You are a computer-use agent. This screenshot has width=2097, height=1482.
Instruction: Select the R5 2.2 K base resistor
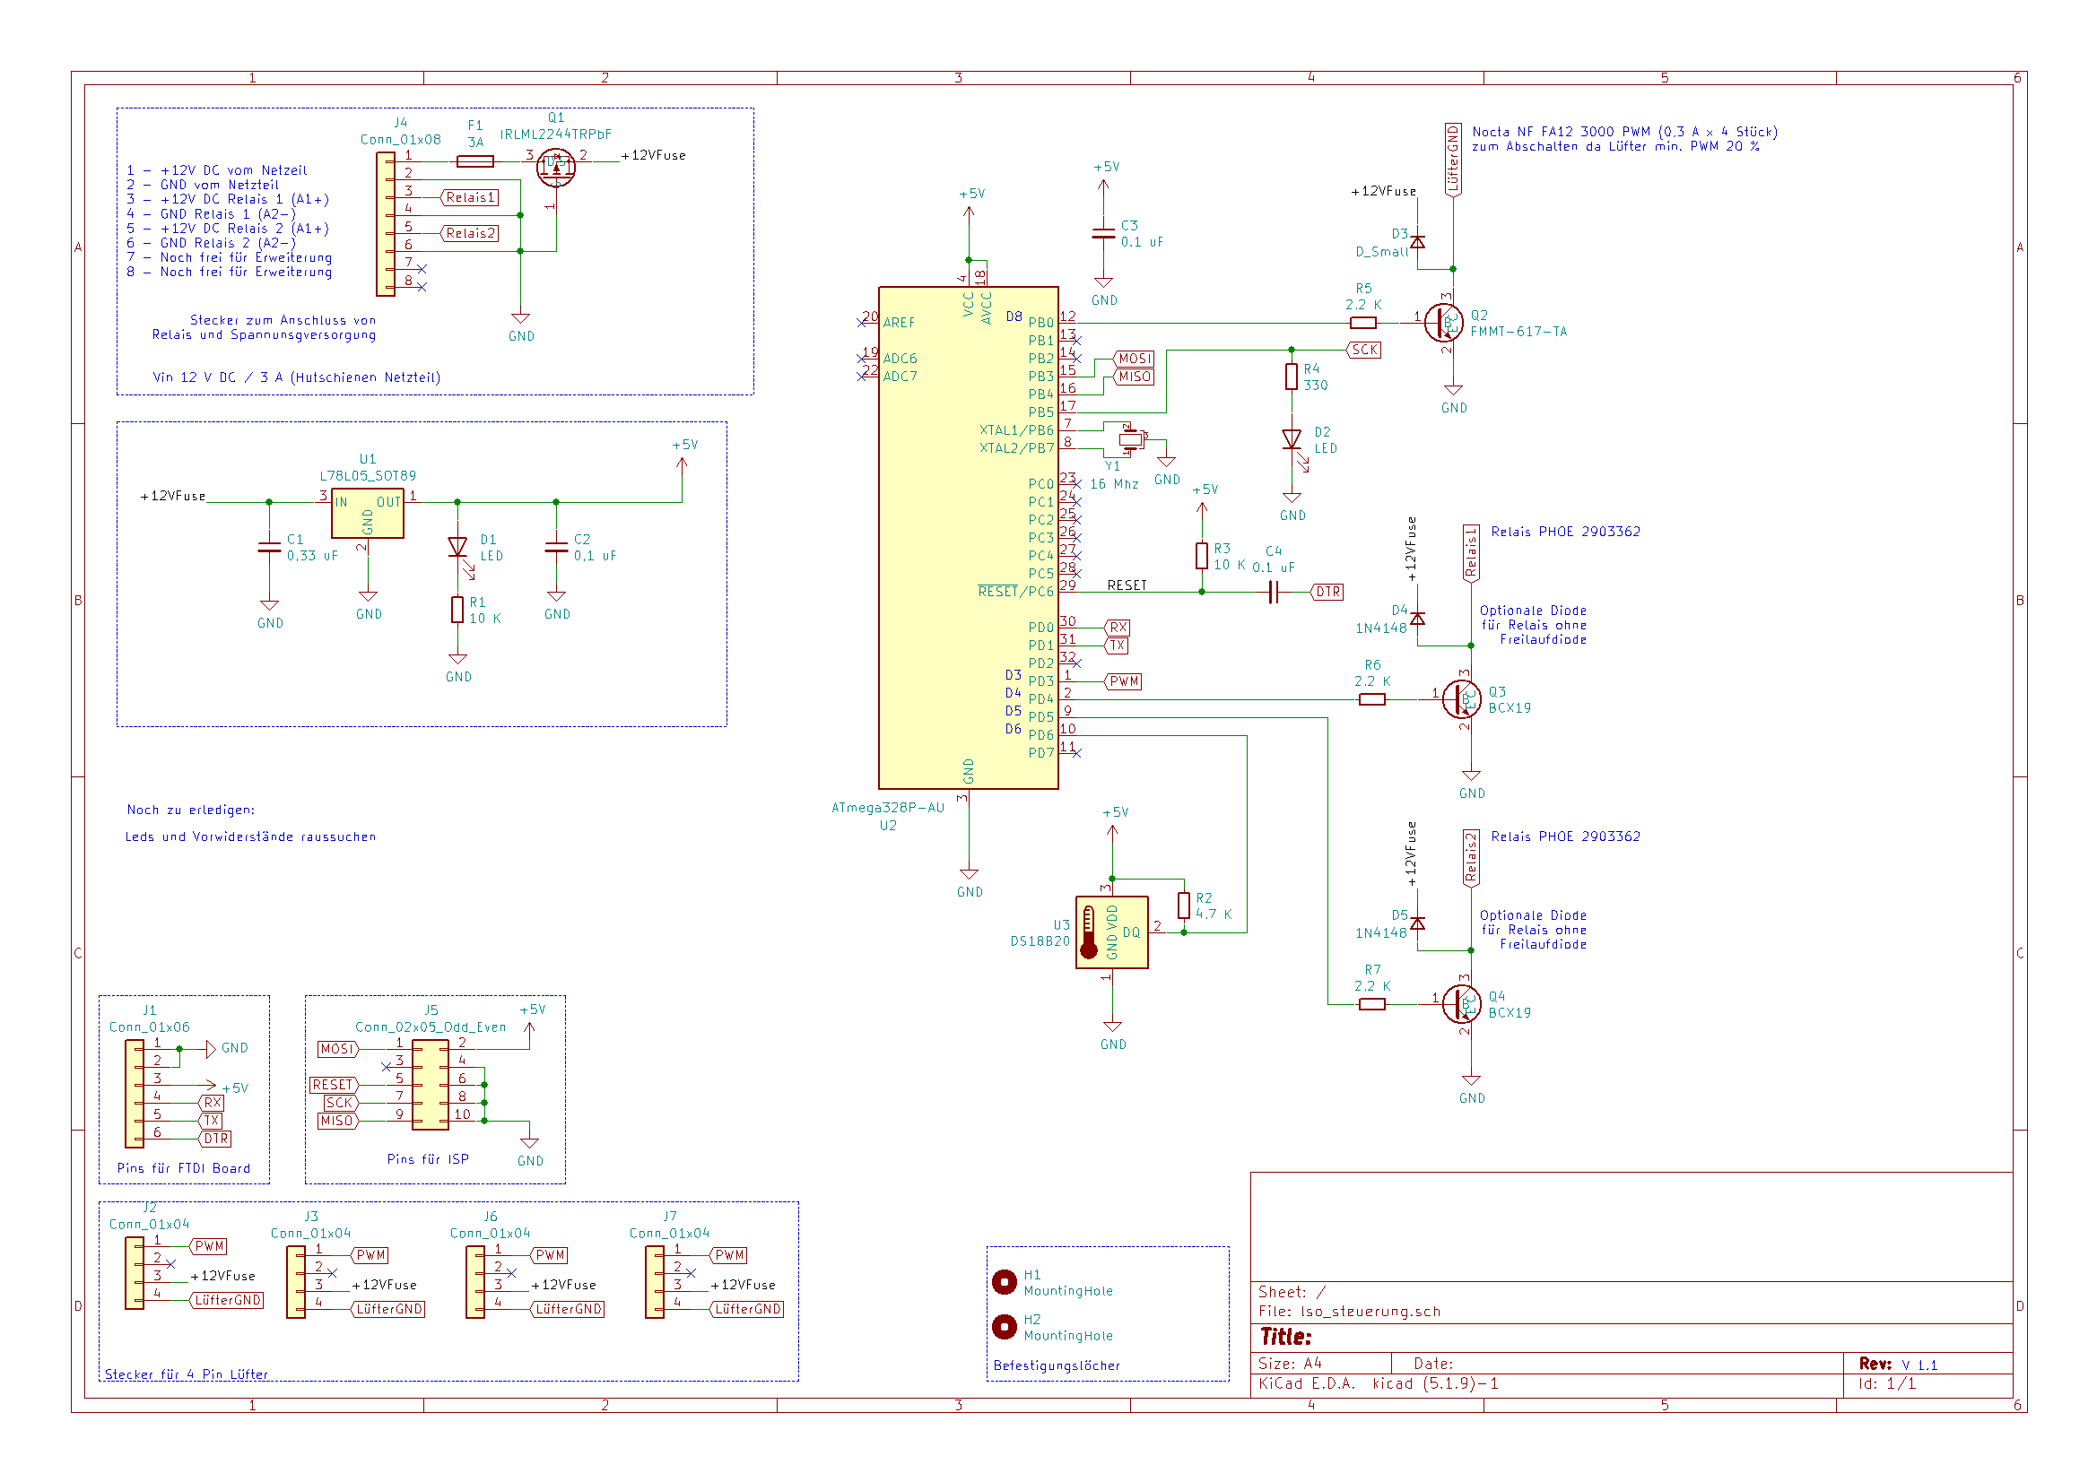point(1362,323)
